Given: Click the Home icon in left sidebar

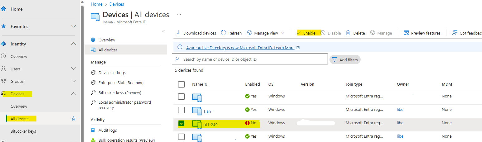Looking at the screenshot, I should [3, 9].
